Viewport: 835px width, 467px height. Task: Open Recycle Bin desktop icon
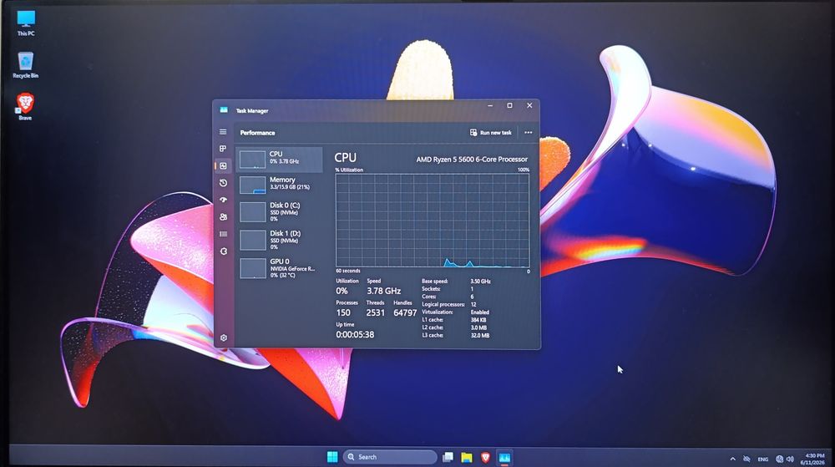pyautogui.click(x=26, y=65)
